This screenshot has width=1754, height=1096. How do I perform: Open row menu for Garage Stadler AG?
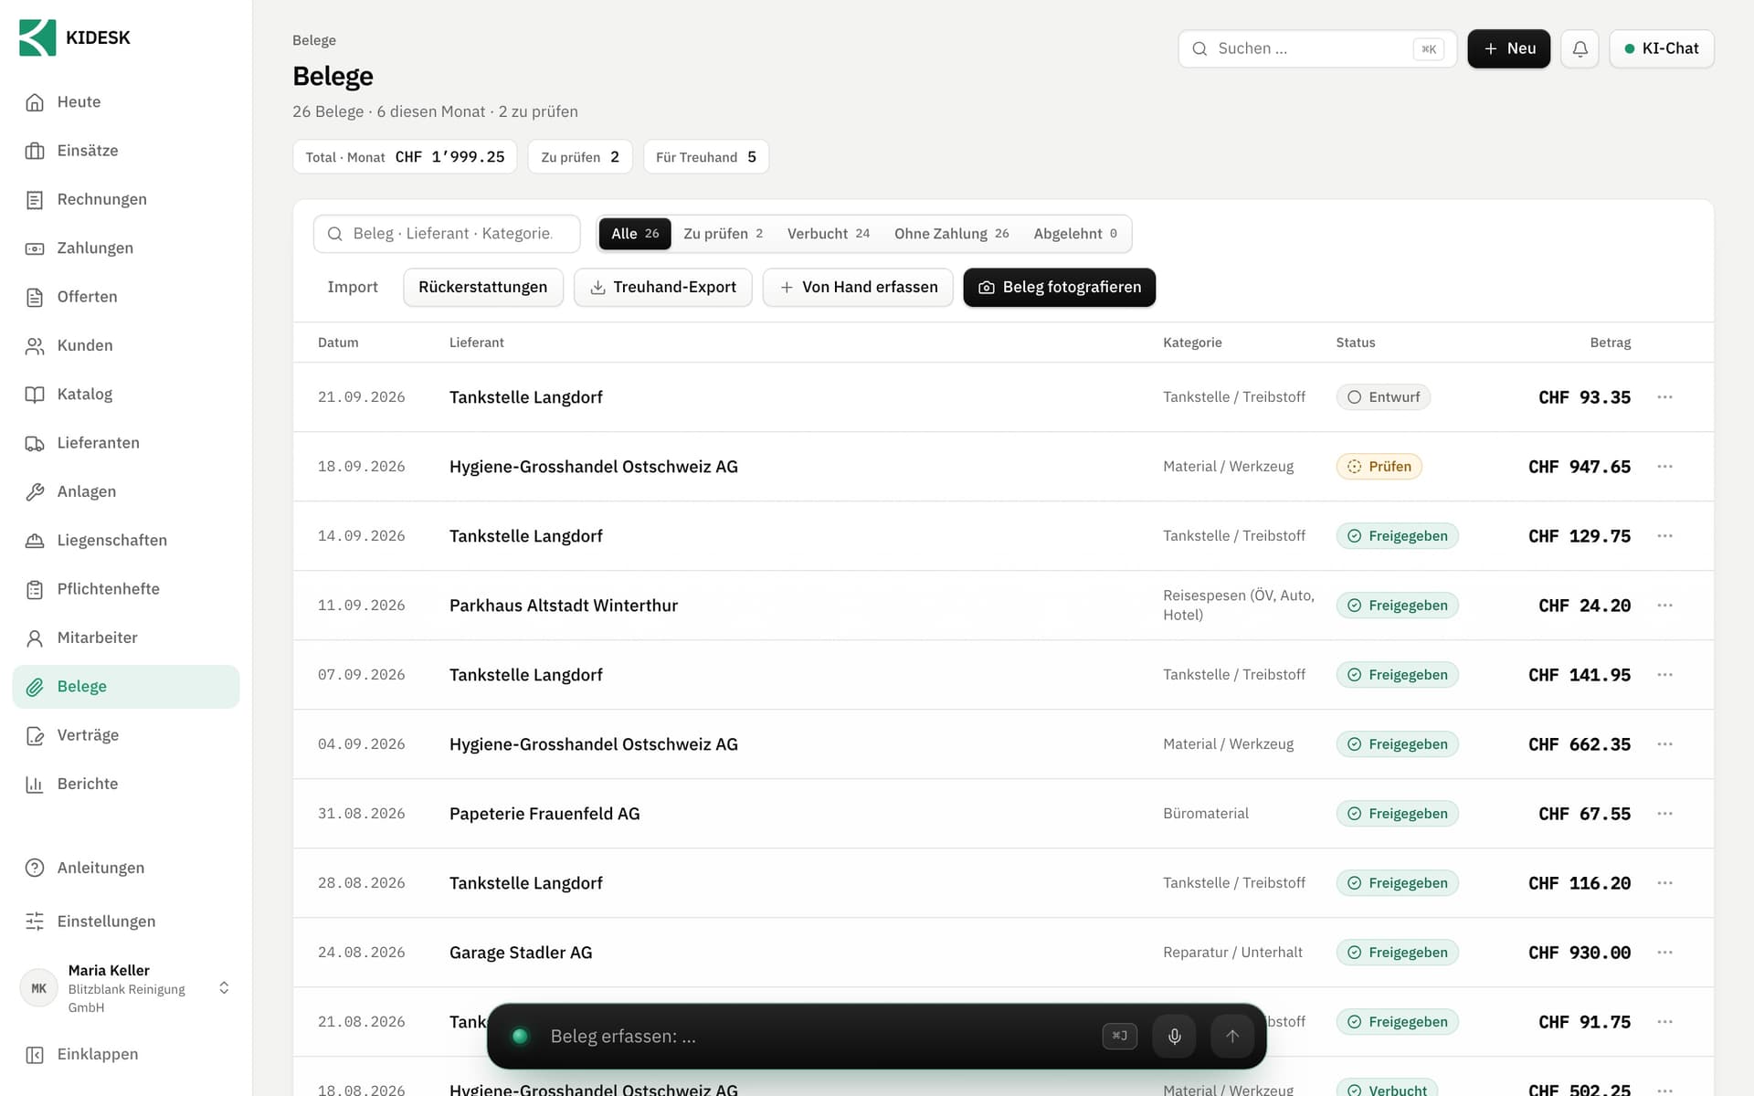pyautogui.click(x=1664, y=953)
